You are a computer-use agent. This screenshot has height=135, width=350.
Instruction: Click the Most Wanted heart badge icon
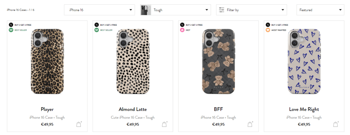point(268,30)
